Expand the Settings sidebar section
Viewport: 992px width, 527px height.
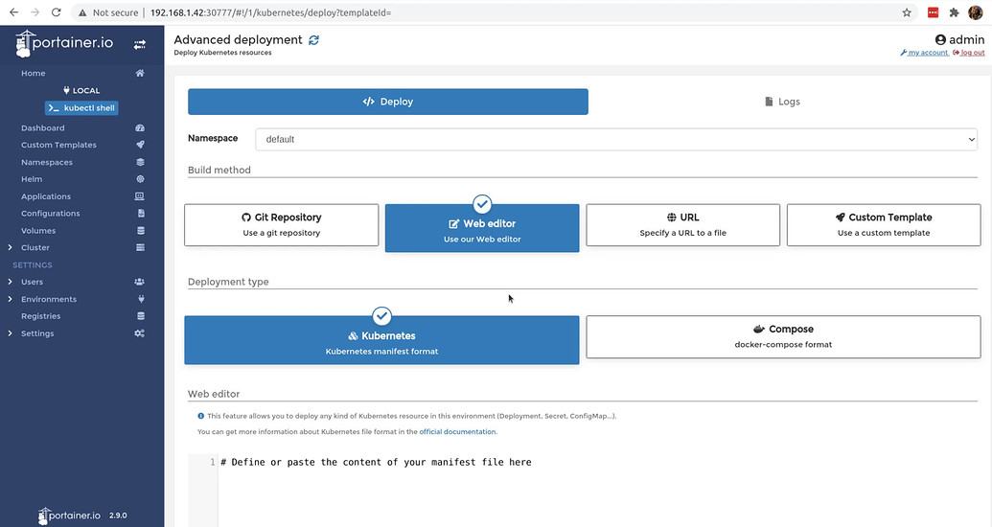pyautogui.click(x=10, y=333)
